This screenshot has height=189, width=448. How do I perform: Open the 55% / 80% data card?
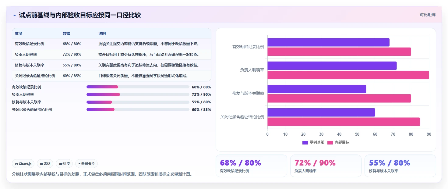click(400, 166)
